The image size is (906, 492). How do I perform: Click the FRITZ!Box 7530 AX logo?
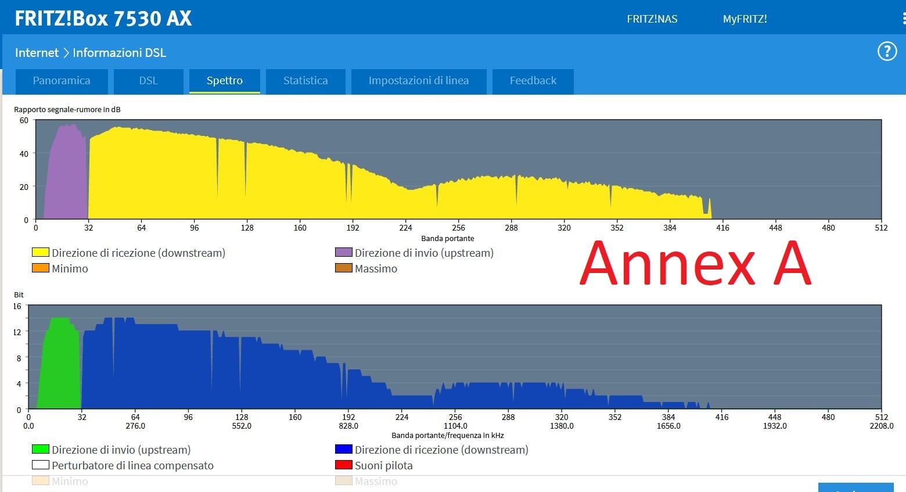(103, 19)
